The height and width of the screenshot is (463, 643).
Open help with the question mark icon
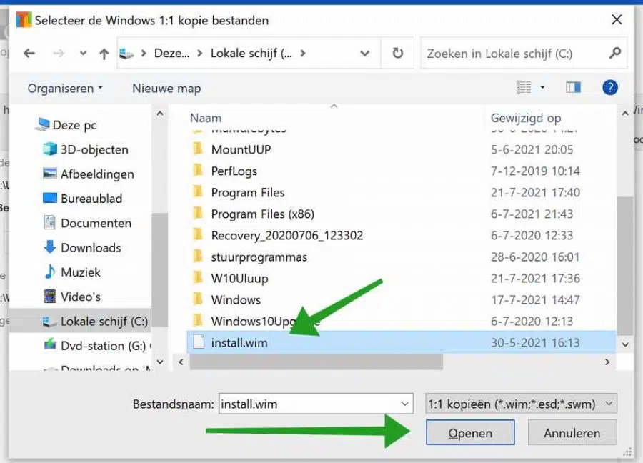pos(610,87)
